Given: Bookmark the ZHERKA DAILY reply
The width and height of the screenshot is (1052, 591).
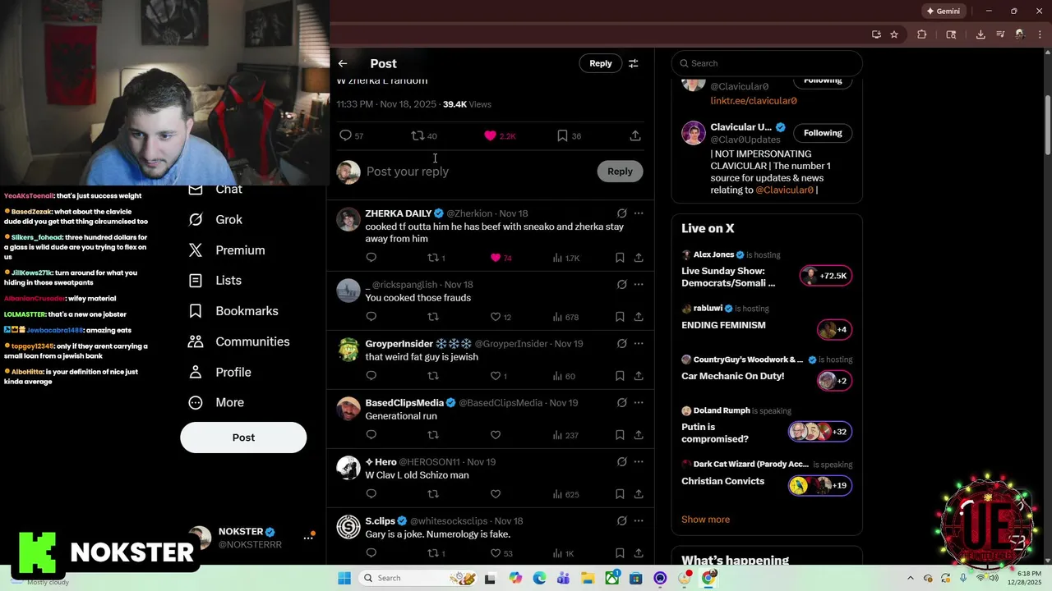Looking at the screenshot, I should 620,258.
